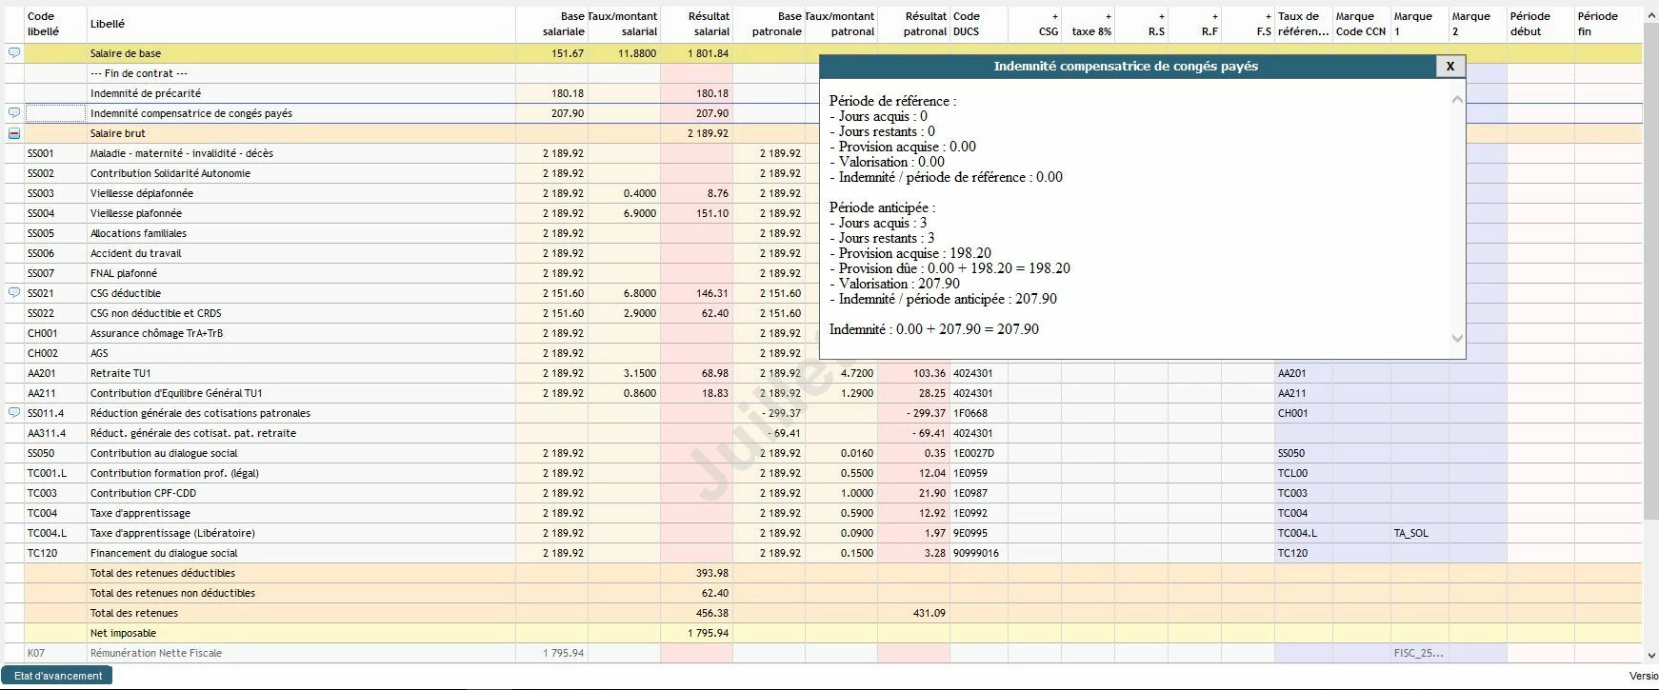This screenshot has height=690, width=1659.
Task: Select the Maladie - maternité - invalidité - décès label
Action: point(182,153)
